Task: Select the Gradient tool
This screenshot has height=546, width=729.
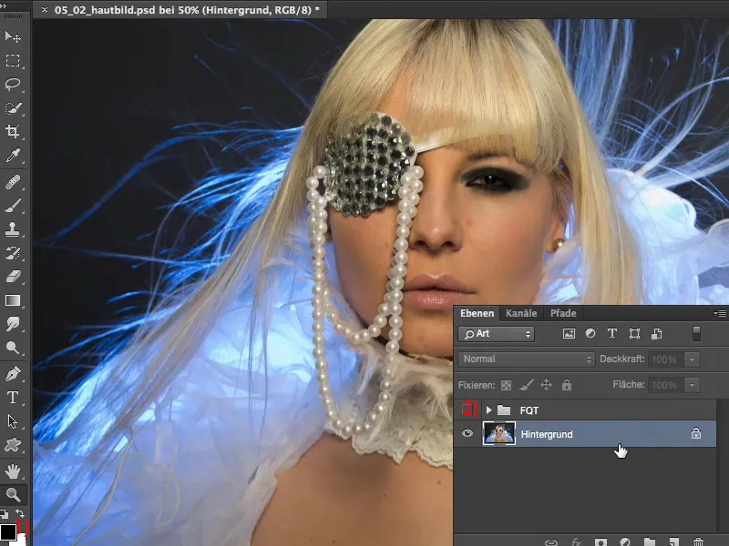Action: pyautogui.click(x=13, y=301)
